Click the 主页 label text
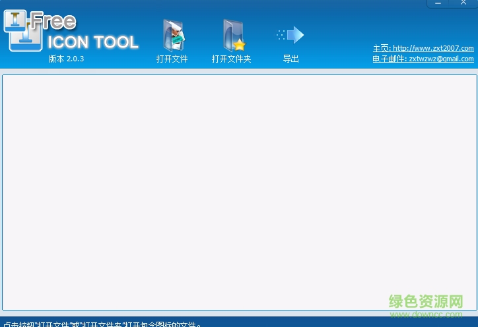478x327 pixels. coord(381,48)
